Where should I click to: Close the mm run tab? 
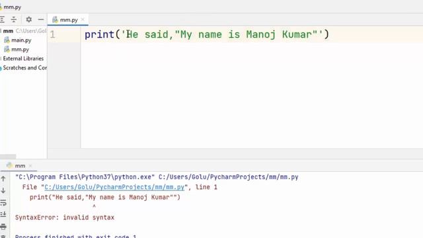click(x=30, y=166)
